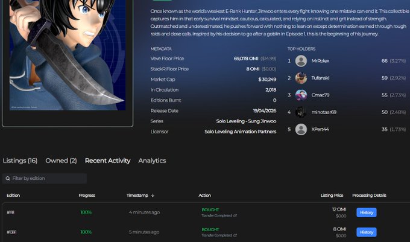Open the MrRolex holder profile name
Image resolution: width=410 pixels, height=242 pixels.
[x=320, y=61]
